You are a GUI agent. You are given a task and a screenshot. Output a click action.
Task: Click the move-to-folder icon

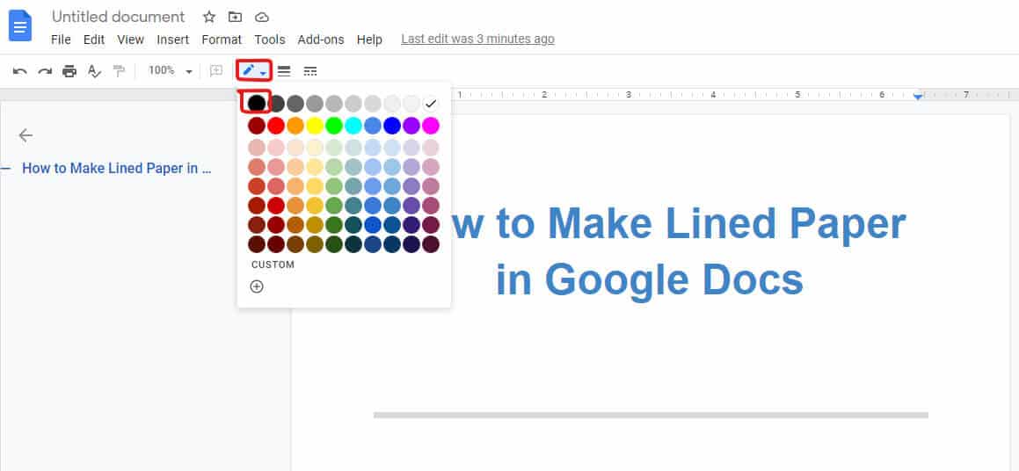coord(236,17)
